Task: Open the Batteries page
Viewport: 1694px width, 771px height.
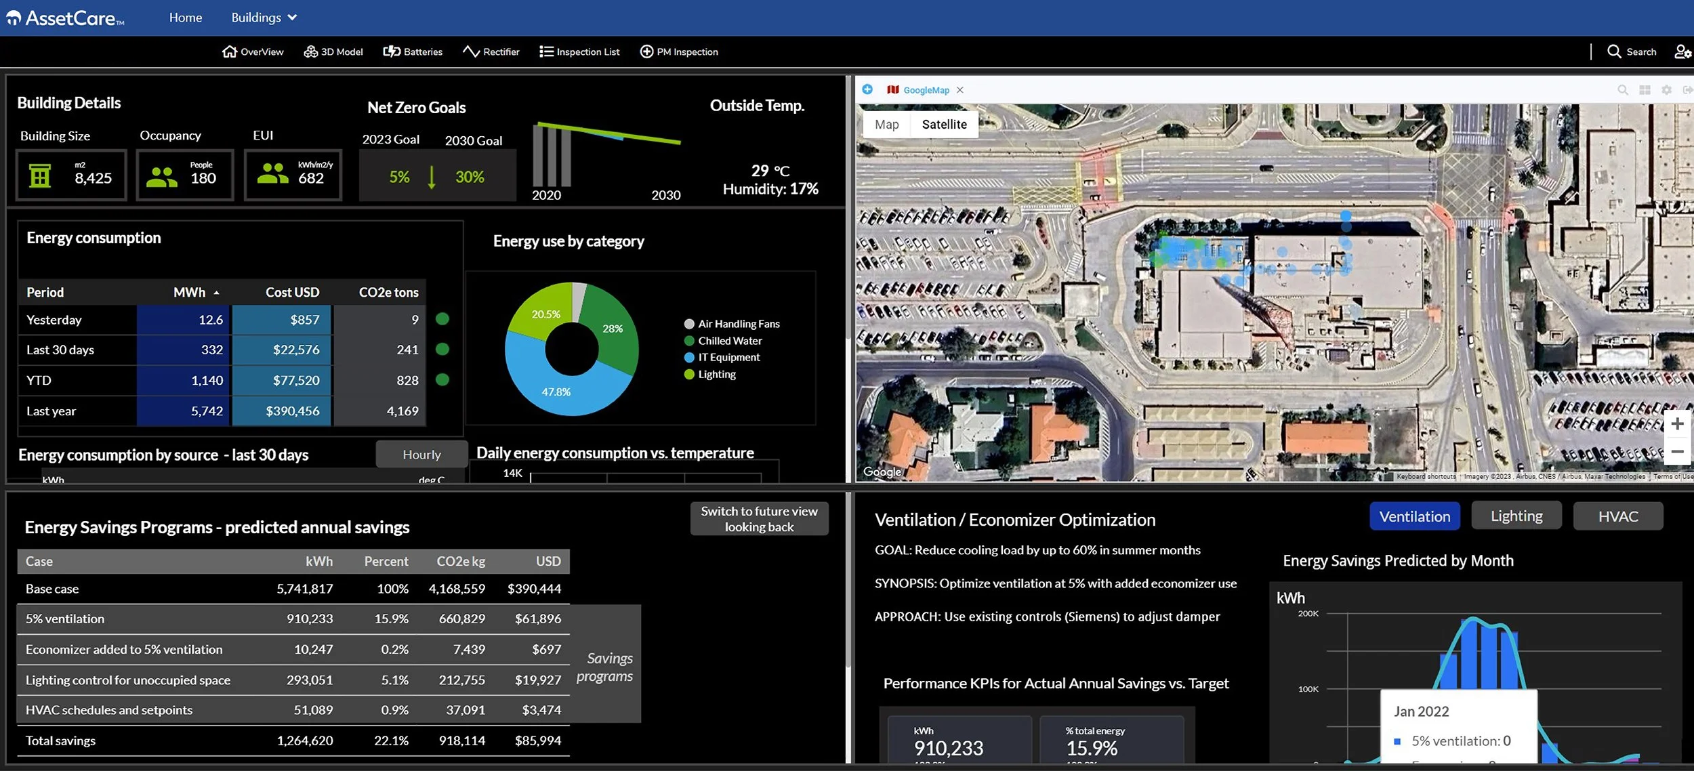Action: (x=413, y=51)
